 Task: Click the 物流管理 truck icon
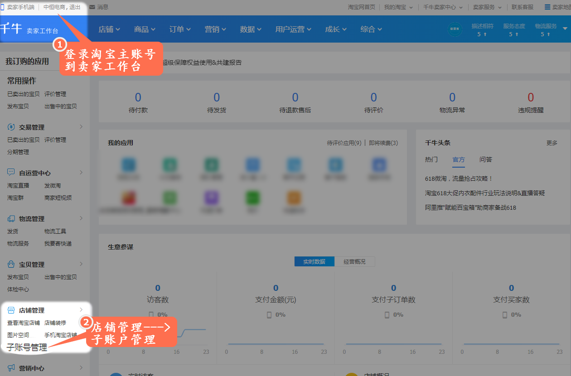tap(11, 219)
